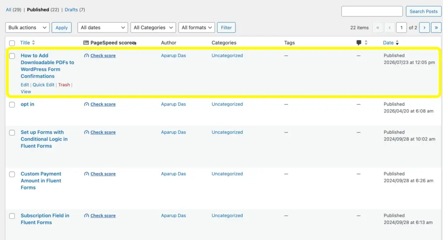Sort by comments using the arrows
443x240 pixels.
click(366, 43)
